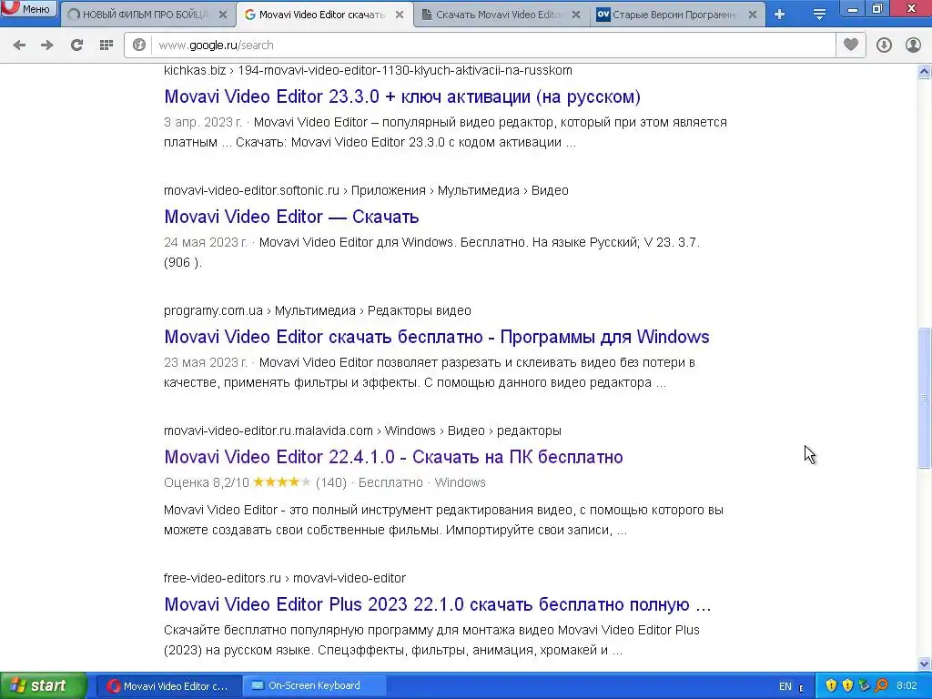Open the user account icon
The height and width of the screenshot is (699, 932).
point(913,46)
